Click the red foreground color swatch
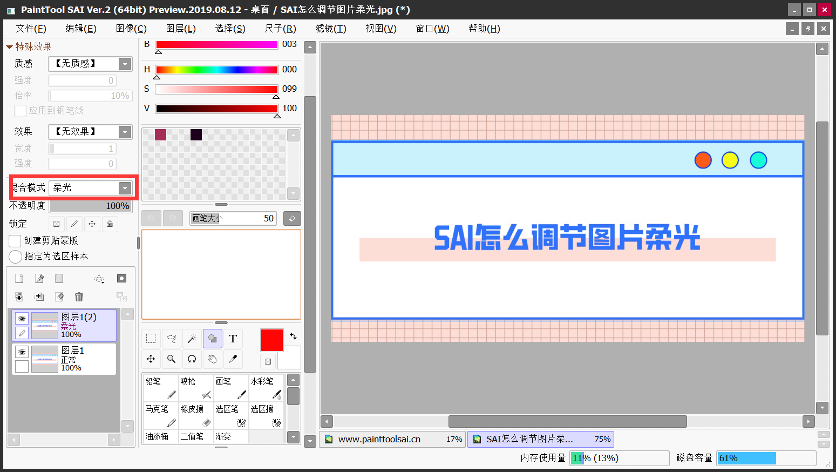 point(272,340)
